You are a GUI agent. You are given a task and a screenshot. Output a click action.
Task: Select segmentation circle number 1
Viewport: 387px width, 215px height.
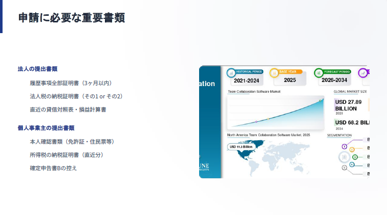tap(344, 146)
